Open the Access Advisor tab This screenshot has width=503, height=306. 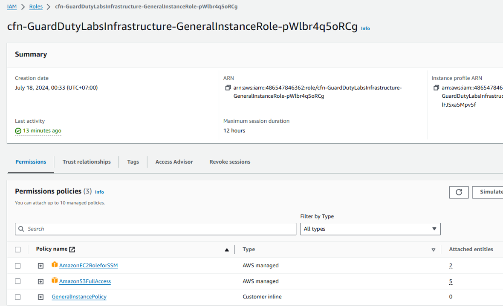click(x=174, y=162)
